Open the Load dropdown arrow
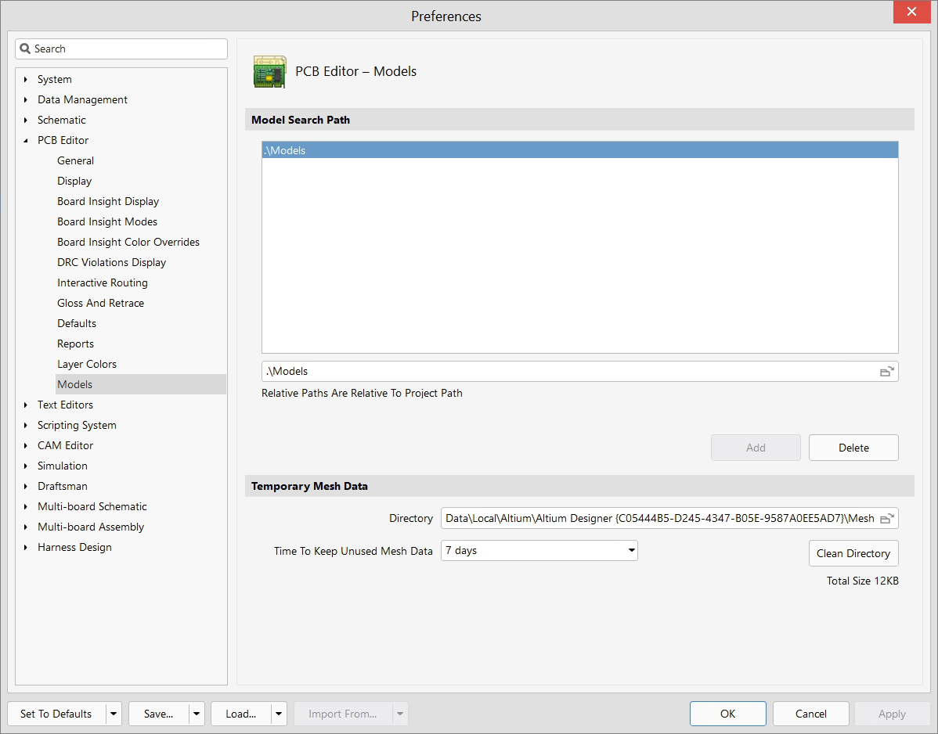This screenshot has width=938, height=734. [279, 714]
